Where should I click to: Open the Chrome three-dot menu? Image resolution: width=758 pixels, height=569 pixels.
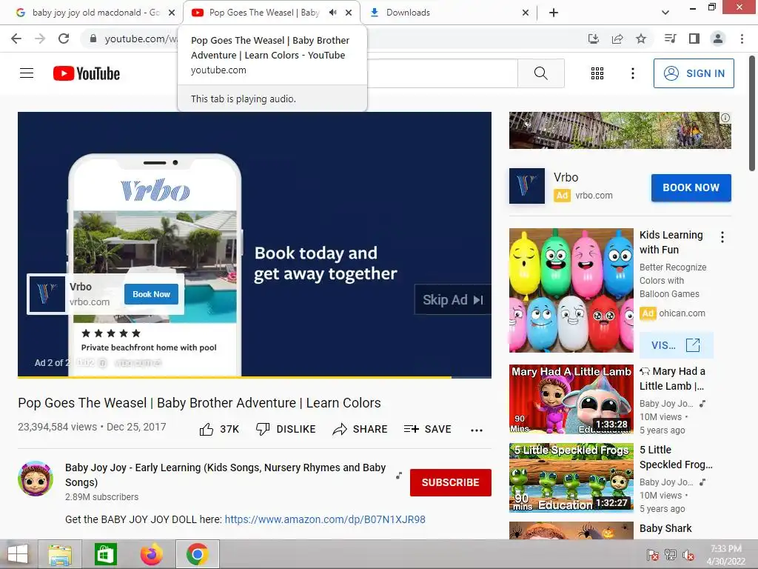click(742, 39)
